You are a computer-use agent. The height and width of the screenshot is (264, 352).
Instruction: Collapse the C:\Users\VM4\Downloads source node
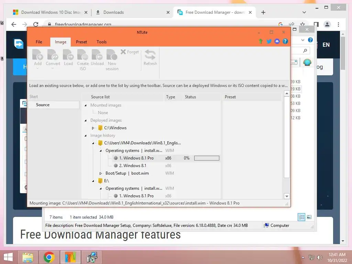pyautogui.click(x=93, y=143)
